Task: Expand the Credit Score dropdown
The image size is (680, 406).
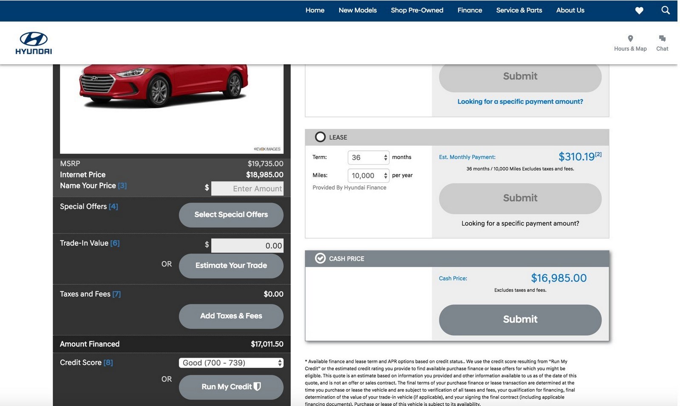Action: 231,363
